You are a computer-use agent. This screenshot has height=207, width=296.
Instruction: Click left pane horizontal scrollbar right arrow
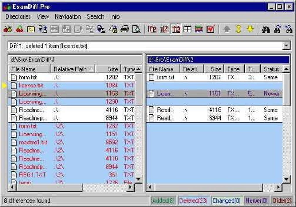(131, 187)
